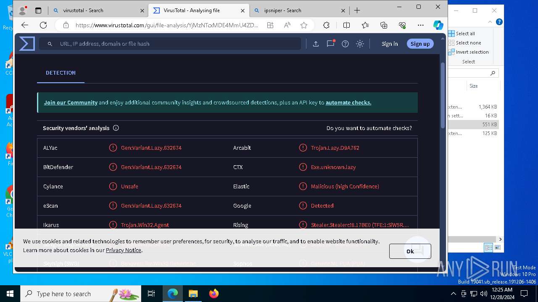Viewport: 538px width, 302px height.
Task: Click the info icon beside Security vendors' analysis
Action: coord(116,128)
